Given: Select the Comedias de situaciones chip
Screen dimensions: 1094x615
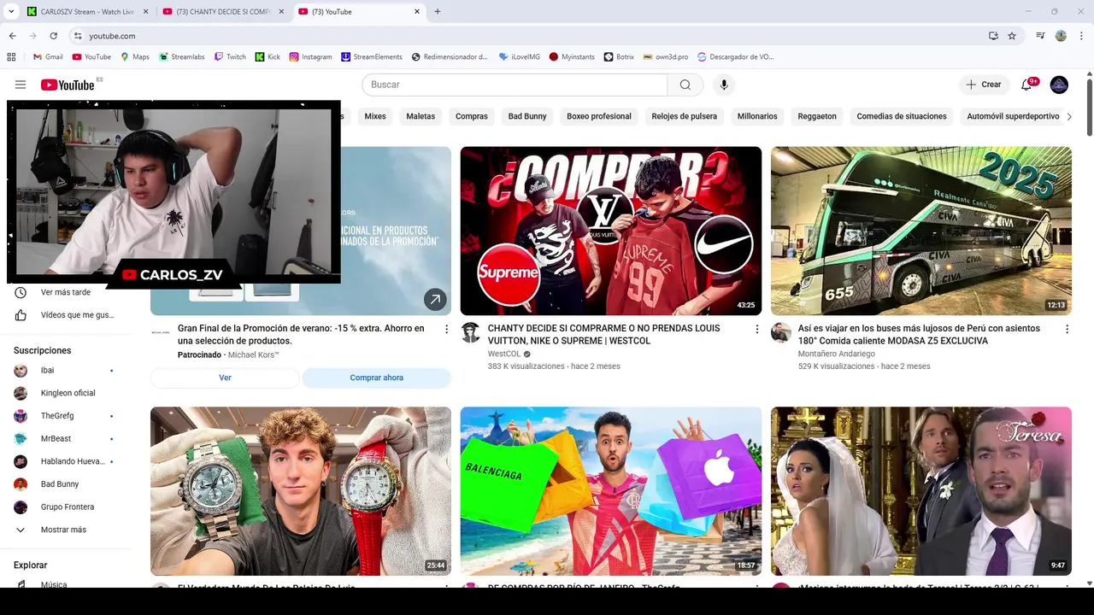Looking at the screenshot, I should tap(902, 116).
